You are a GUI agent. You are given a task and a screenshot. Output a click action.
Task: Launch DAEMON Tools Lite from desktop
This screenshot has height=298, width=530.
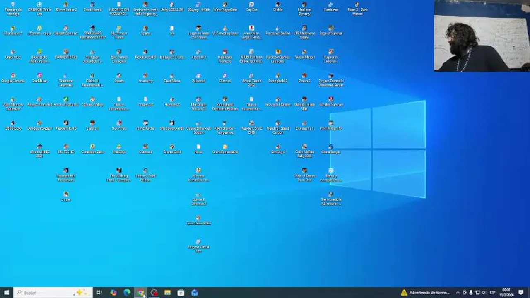39,8
